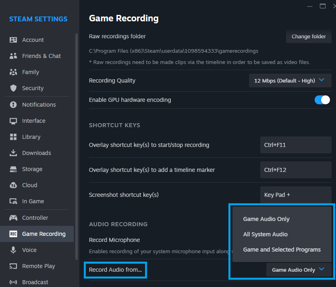Open the In Game settings page
Viewport: 336px width, 287px height.
[x=37, y=201]
